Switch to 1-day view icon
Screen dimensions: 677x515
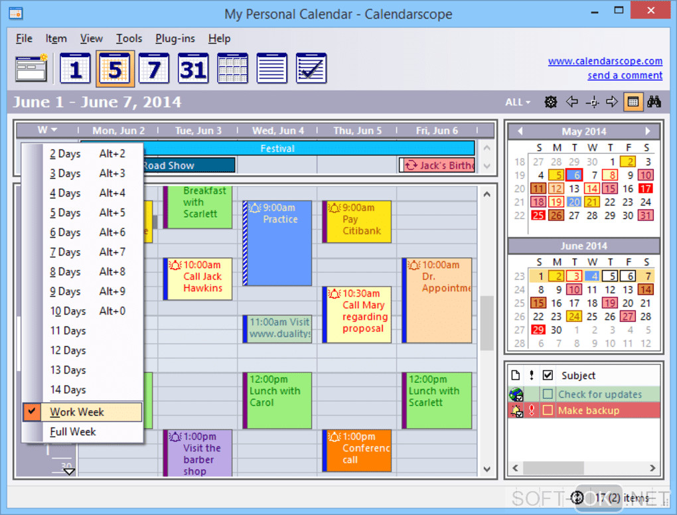tap(75, 68)
